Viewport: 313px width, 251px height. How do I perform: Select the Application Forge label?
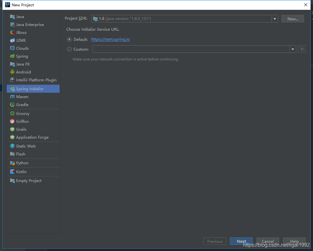(x=32, y=137)
